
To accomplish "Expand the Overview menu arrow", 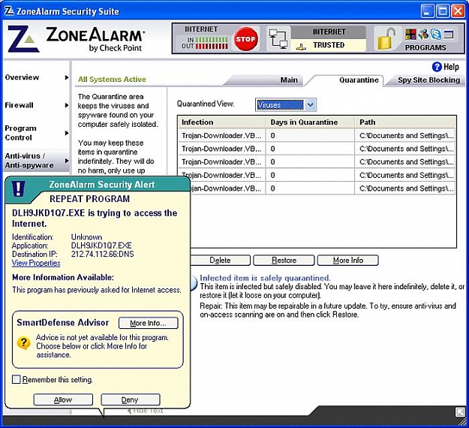I will pyautogui.click(x=67, y=77).
